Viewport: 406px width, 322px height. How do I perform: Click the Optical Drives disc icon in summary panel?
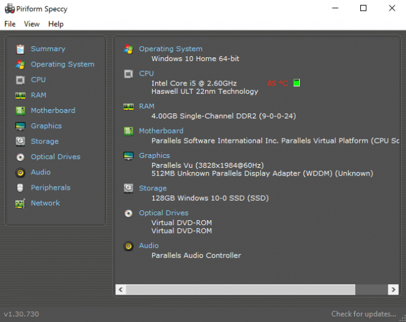tap(128, 213)
